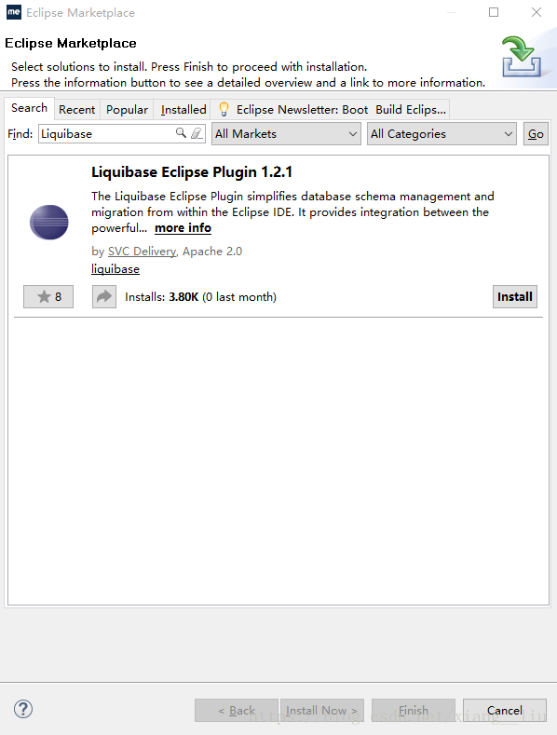The height and width of the screenshot is (735, 557).
Task: Open the All Markets dropdown
Action: tap(286, 134)
